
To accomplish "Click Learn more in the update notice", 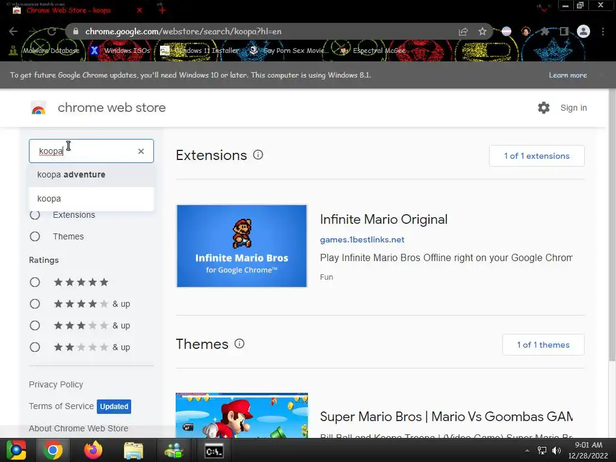I will coord(568,75).
